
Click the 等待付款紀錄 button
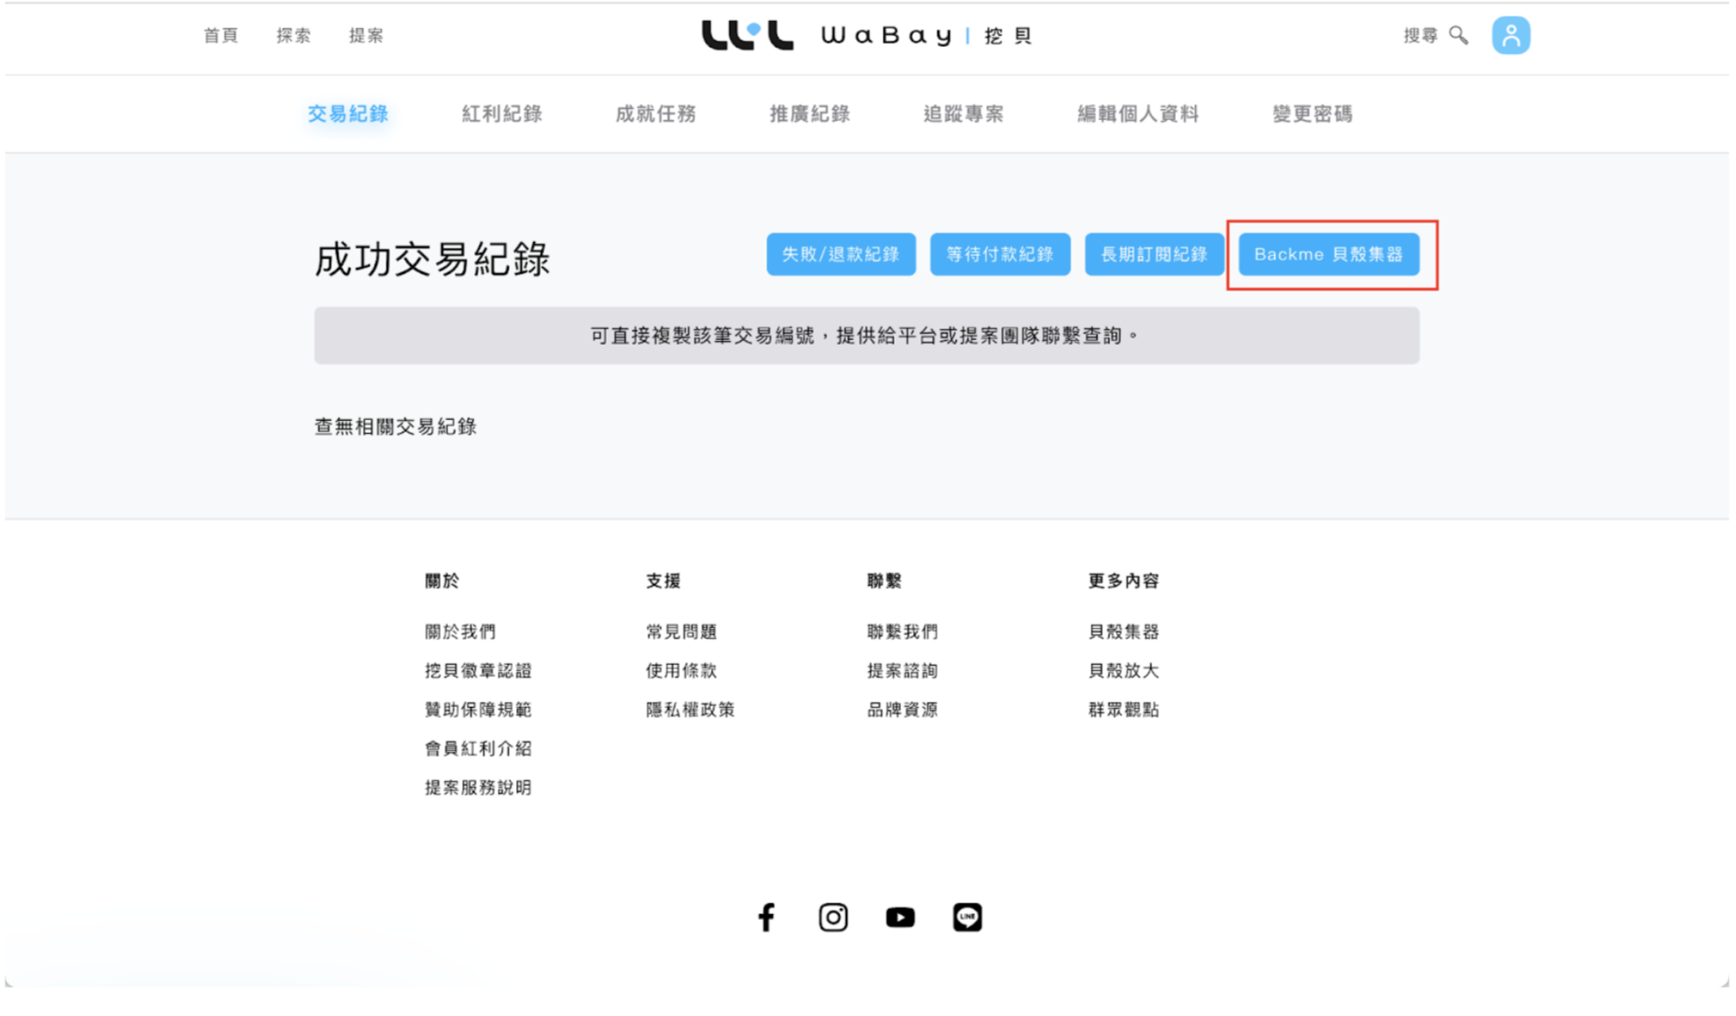(x=999, y=255)
